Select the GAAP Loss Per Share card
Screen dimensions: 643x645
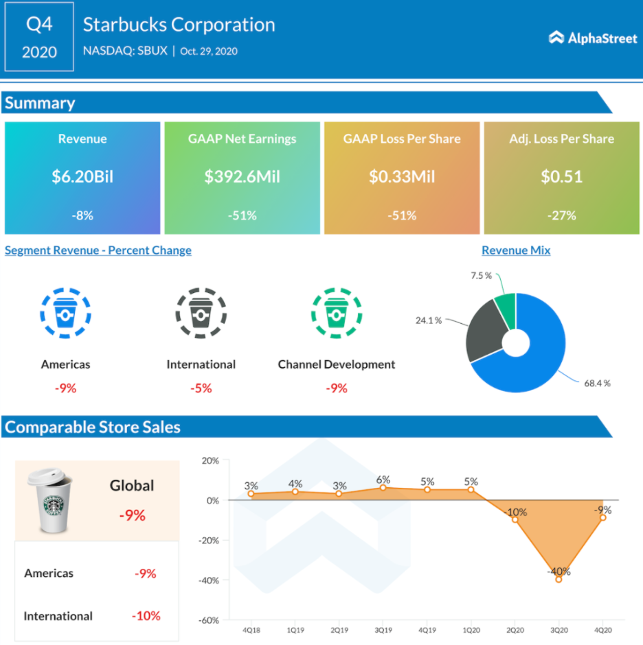click(x=402, y=178)
